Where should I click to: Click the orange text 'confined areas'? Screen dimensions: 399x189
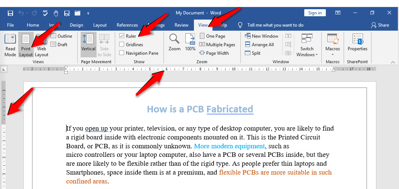tap(87, 181)
